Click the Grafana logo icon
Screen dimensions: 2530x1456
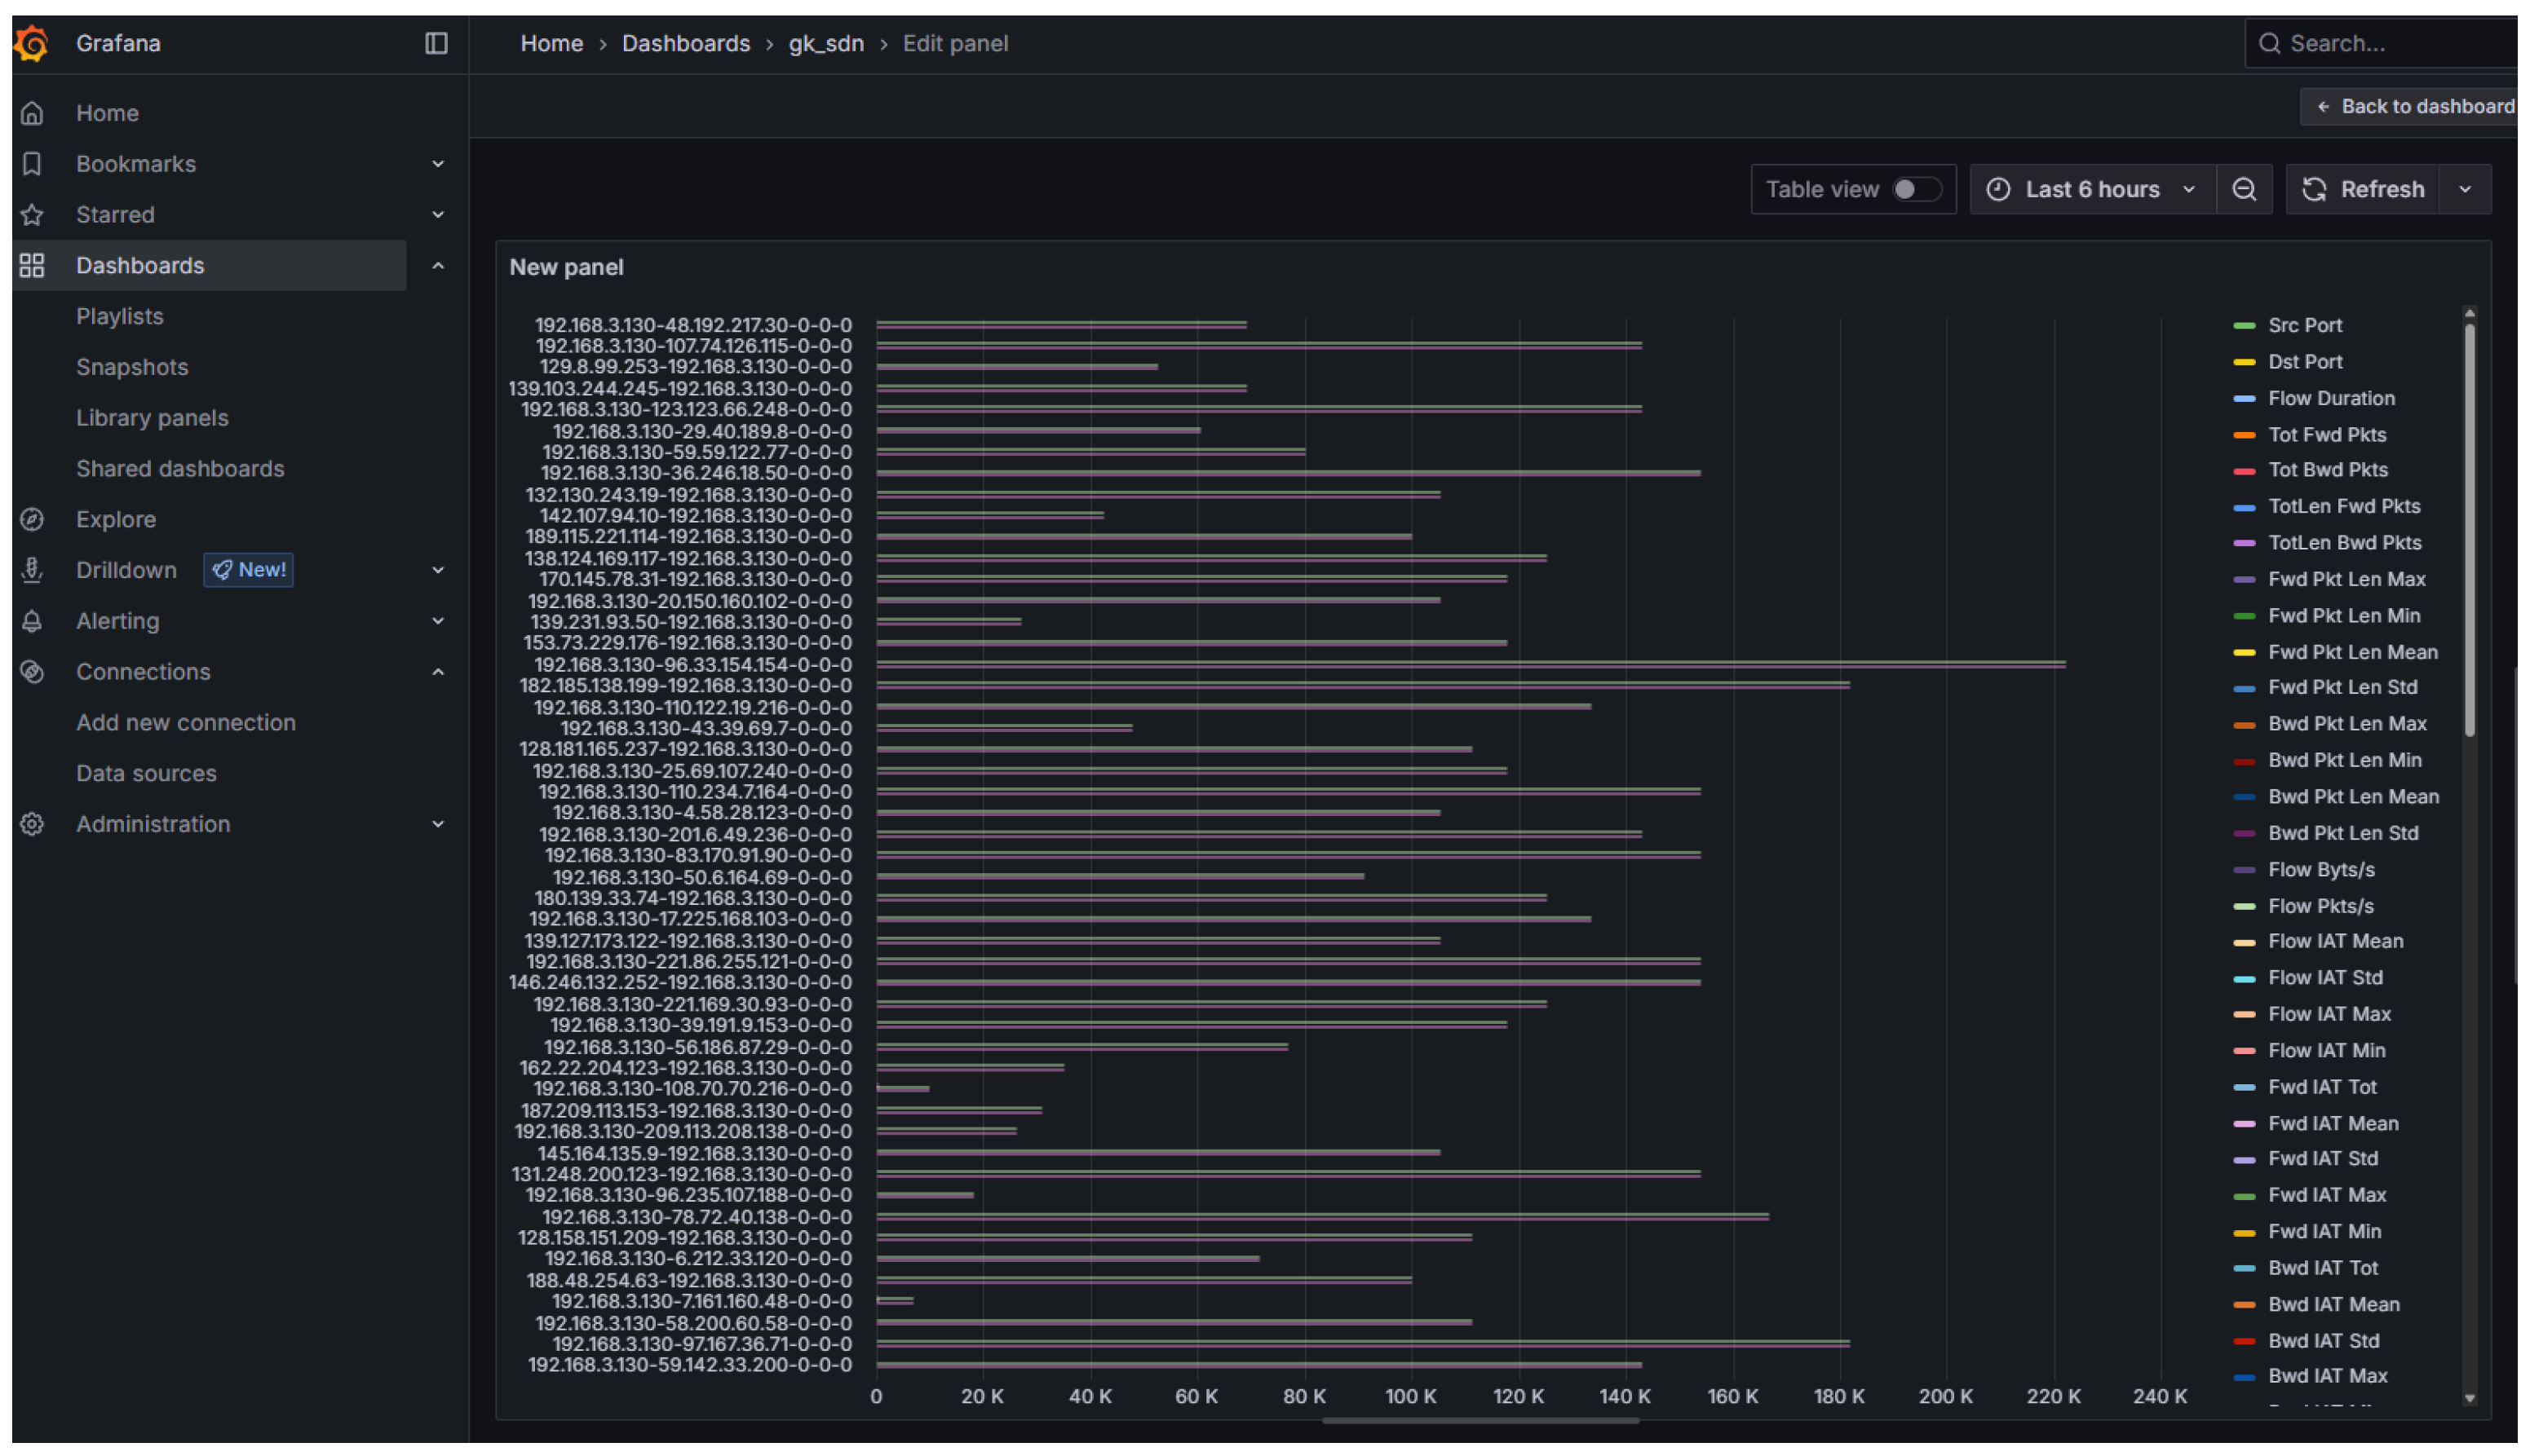pyautogui.click(x=32, y=43)
